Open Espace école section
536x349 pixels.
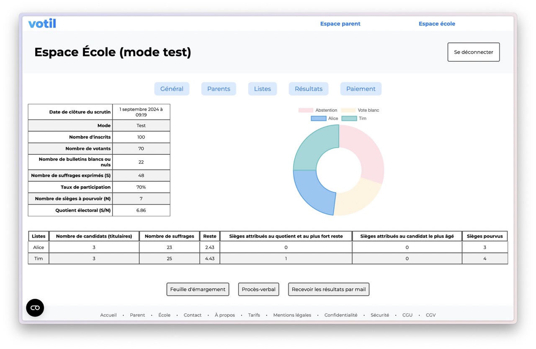click(x=437, y=24)
